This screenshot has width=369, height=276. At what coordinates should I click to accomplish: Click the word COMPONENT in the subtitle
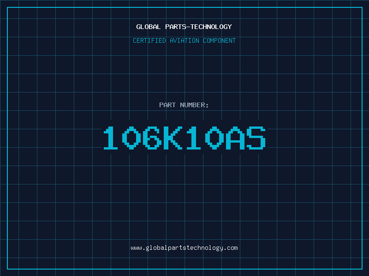[219, 40]
